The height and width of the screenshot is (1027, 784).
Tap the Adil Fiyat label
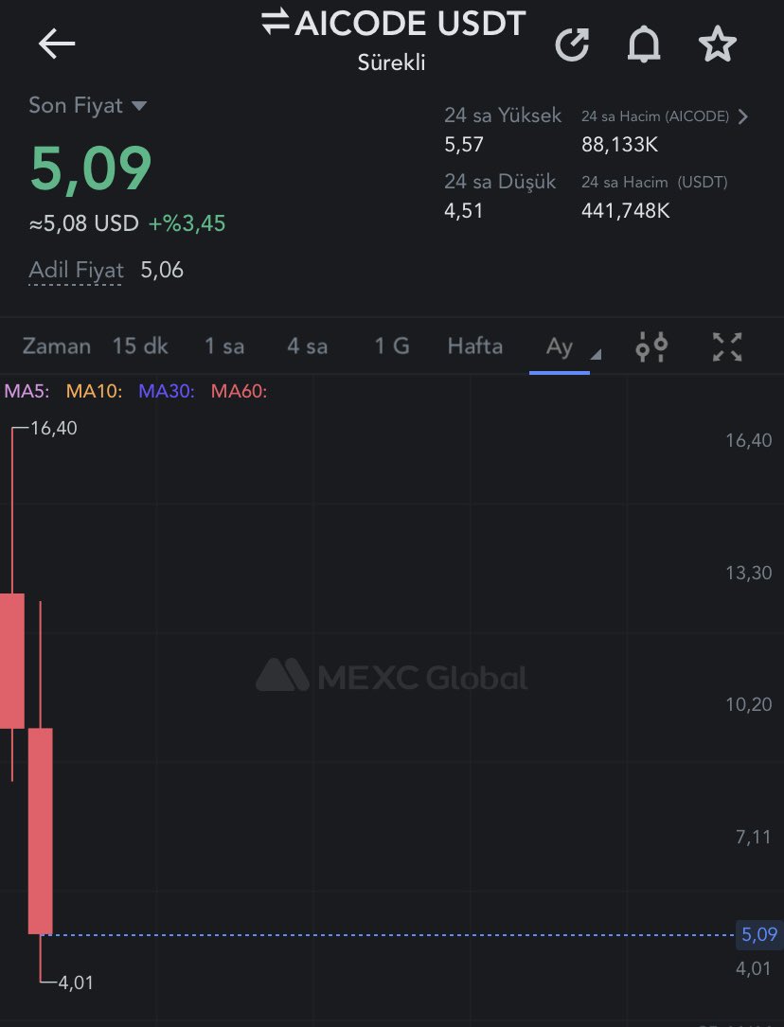point(76,270)
